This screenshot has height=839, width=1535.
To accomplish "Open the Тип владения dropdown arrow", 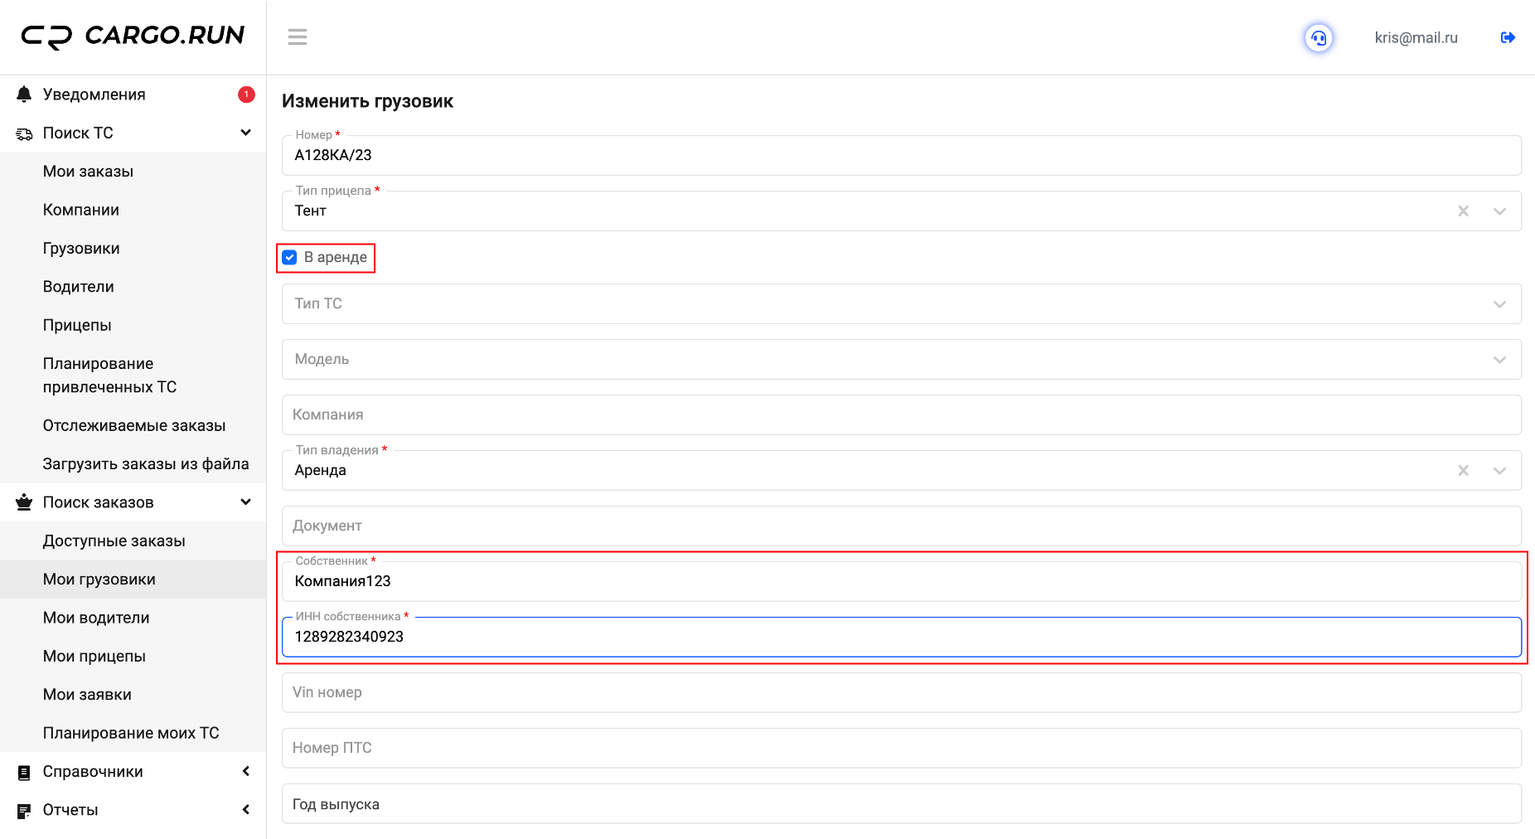I will tap(1499, 471).
